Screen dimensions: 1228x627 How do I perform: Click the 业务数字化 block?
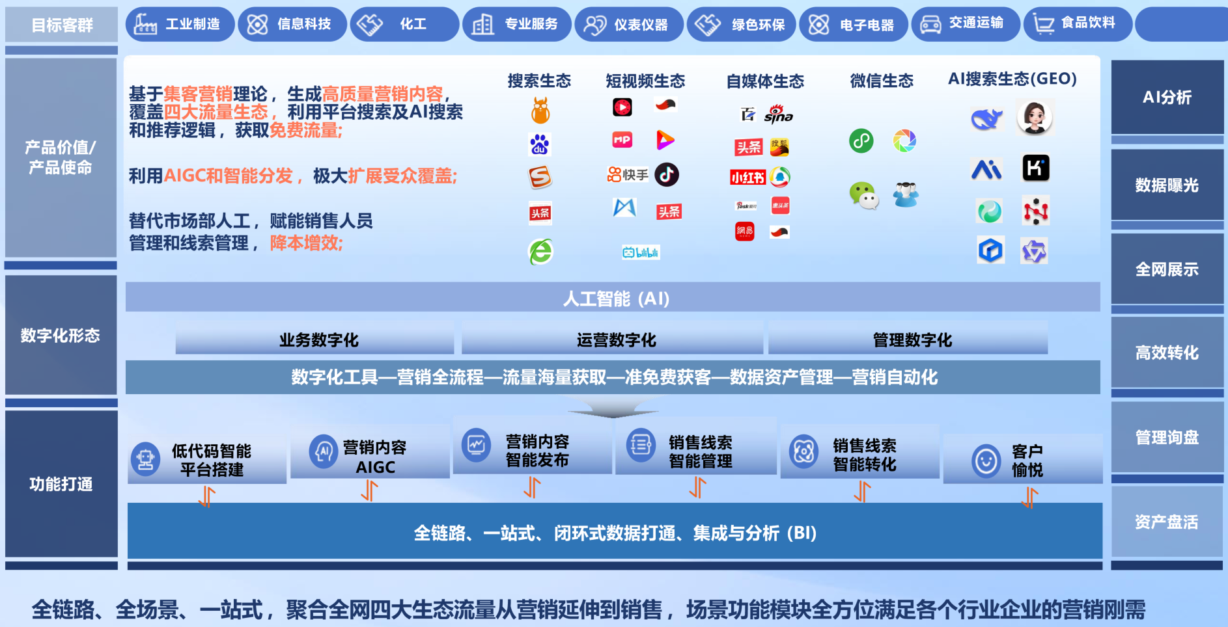coord(314,339)
